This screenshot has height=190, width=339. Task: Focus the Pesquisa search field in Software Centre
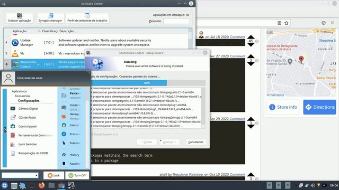(176, 21)
